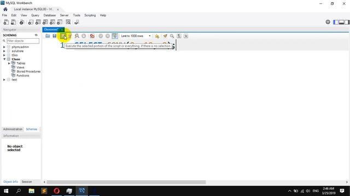Run EXPLAIN on the current statement

click(x=77, y=36)
